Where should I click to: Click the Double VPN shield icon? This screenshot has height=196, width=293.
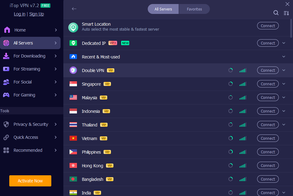73,70
